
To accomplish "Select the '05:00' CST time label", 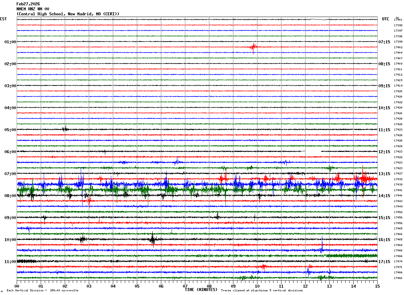I will [10, 130].
